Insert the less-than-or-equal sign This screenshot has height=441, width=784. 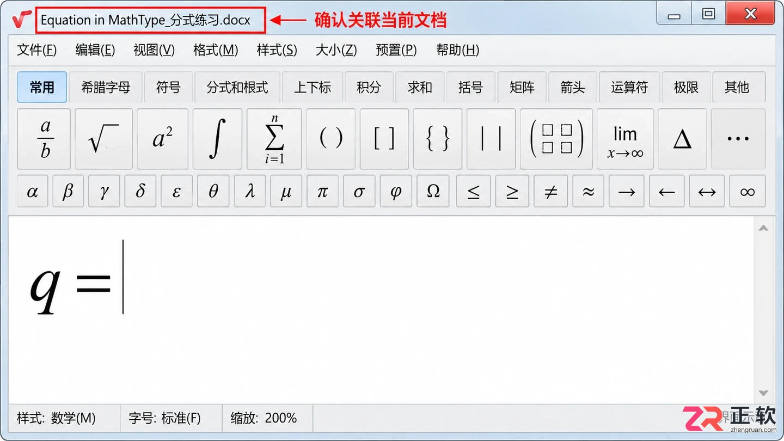coord(474,191)
